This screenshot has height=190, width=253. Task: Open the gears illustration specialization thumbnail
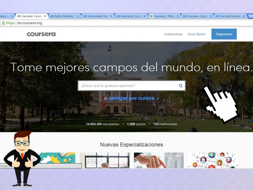[55, 158]
